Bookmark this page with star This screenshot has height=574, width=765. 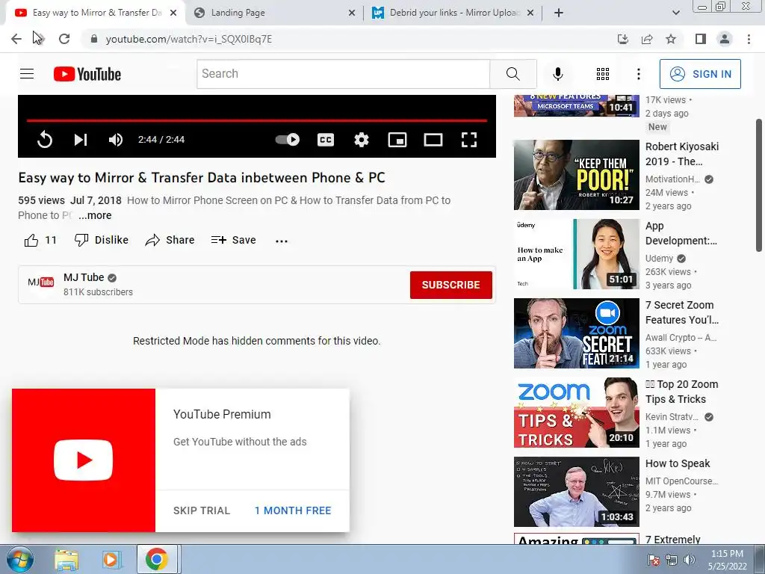coord(671,39)
